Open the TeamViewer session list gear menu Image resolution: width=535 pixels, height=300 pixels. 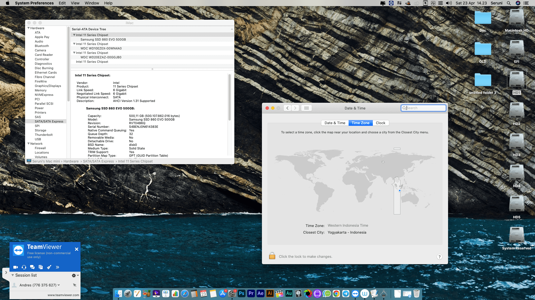pyautogui.click(x=75, y=275)
